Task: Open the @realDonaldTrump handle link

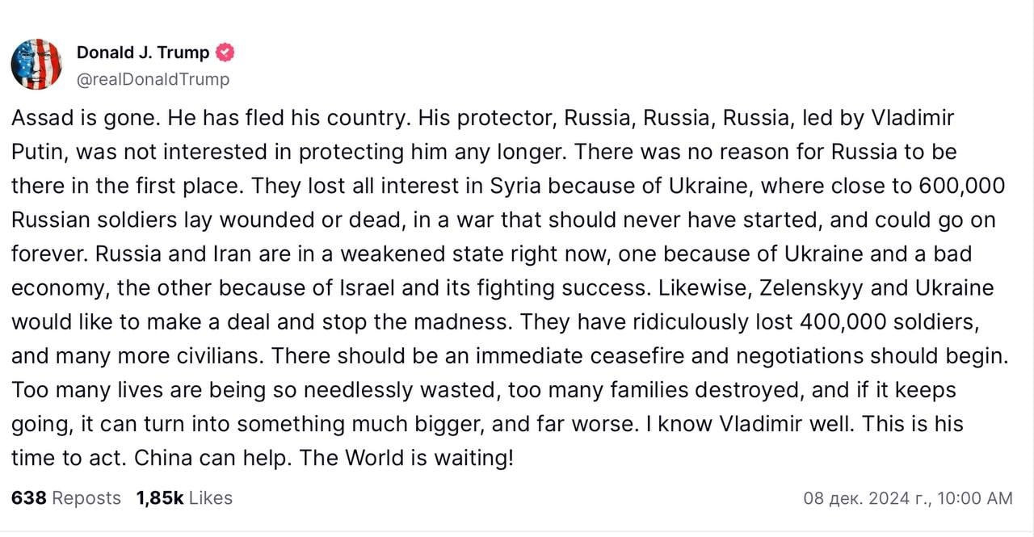Action: pyautogui.click(x=153, y=79)
